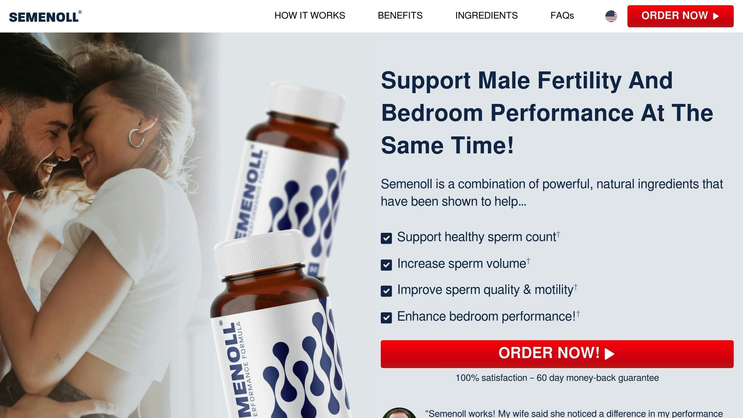The image size is (743, 418).
Task: Click the testimonial avatar photo
Action: 399,413
